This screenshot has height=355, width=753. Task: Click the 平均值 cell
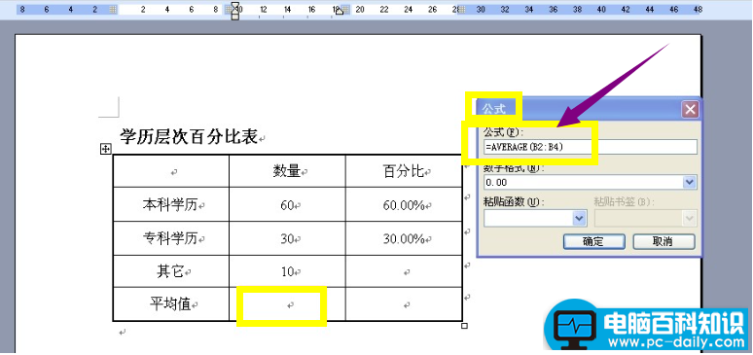tap(171, 304)
